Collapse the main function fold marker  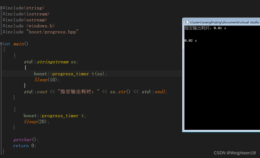1,43
